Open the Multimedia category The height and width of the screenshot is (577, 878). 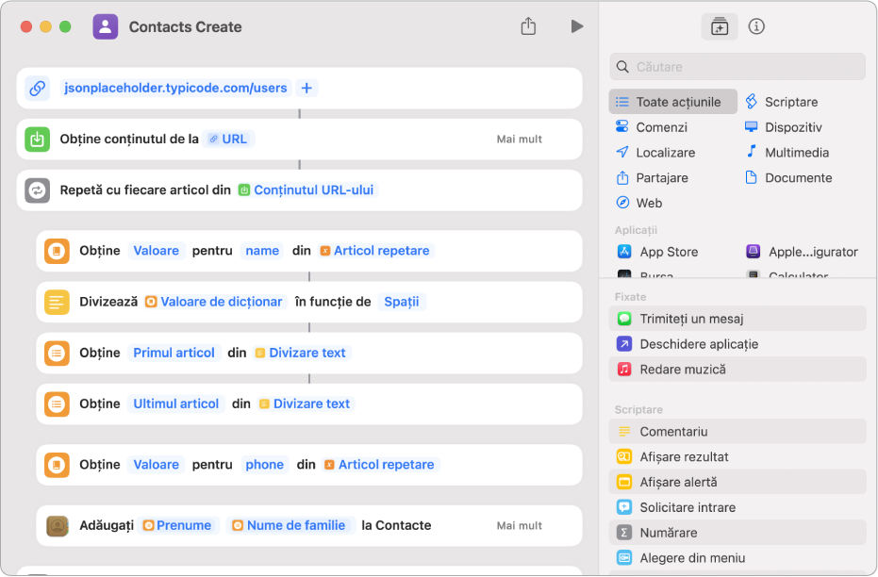click(x=787, y=152)
